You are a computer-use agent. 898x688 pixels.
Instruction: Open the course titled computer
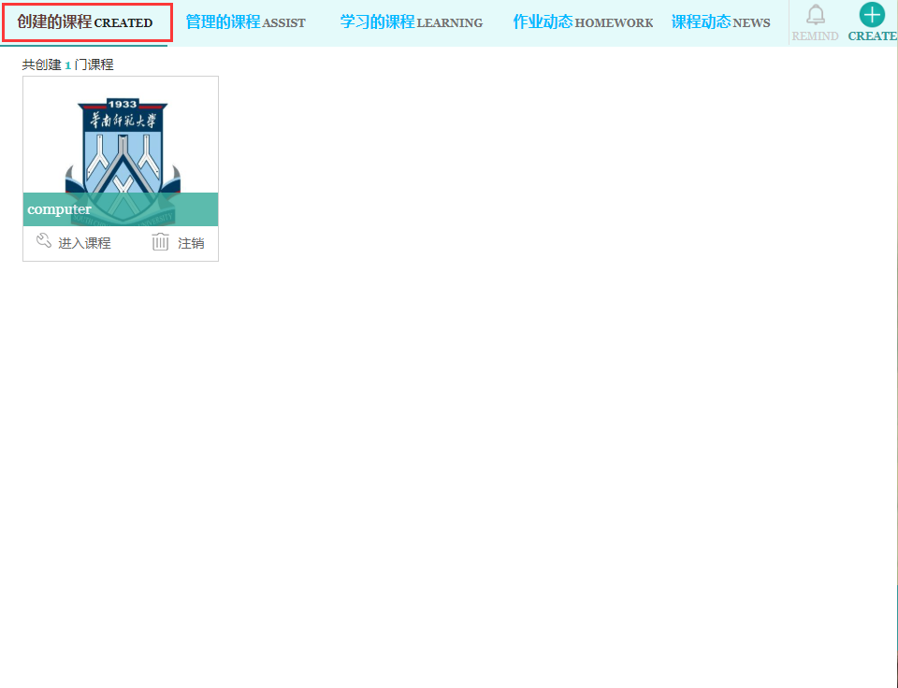point(60,209)
